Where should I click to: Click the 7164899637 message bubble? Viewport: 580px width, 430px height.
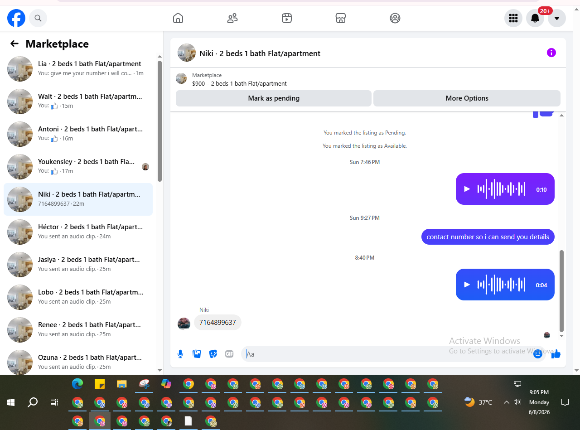[x=218, y=323]
